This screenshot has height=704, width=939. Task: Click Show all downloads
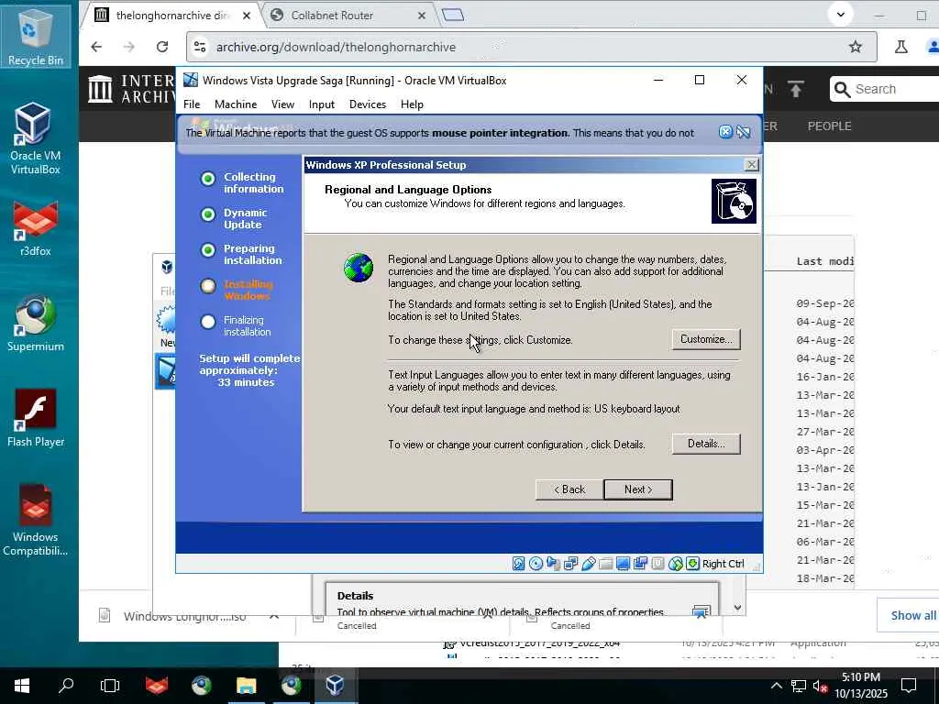click(912, 615)
